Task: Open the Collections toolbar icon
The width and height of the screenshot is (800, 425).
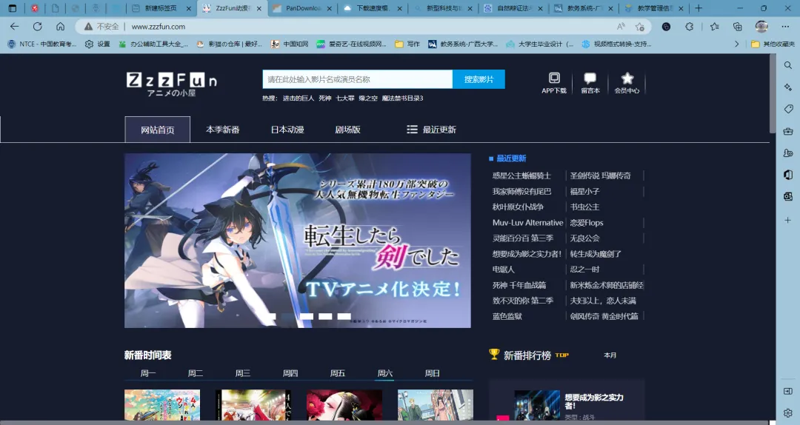Action: click(737, 27)
